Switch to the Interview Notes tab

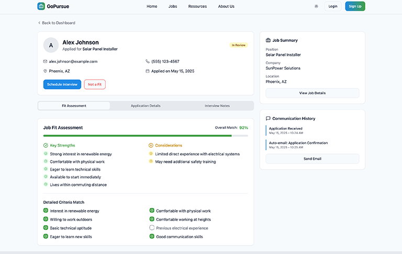pyautogui.click(x=217, y=106)
